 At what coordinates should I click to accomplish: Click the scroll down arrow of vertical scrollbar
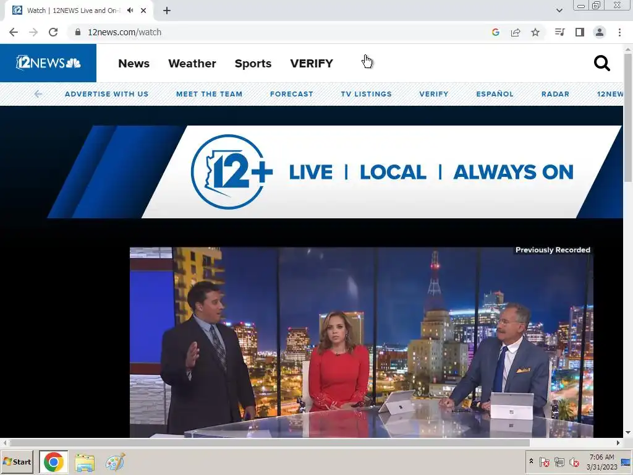point(628,432)
